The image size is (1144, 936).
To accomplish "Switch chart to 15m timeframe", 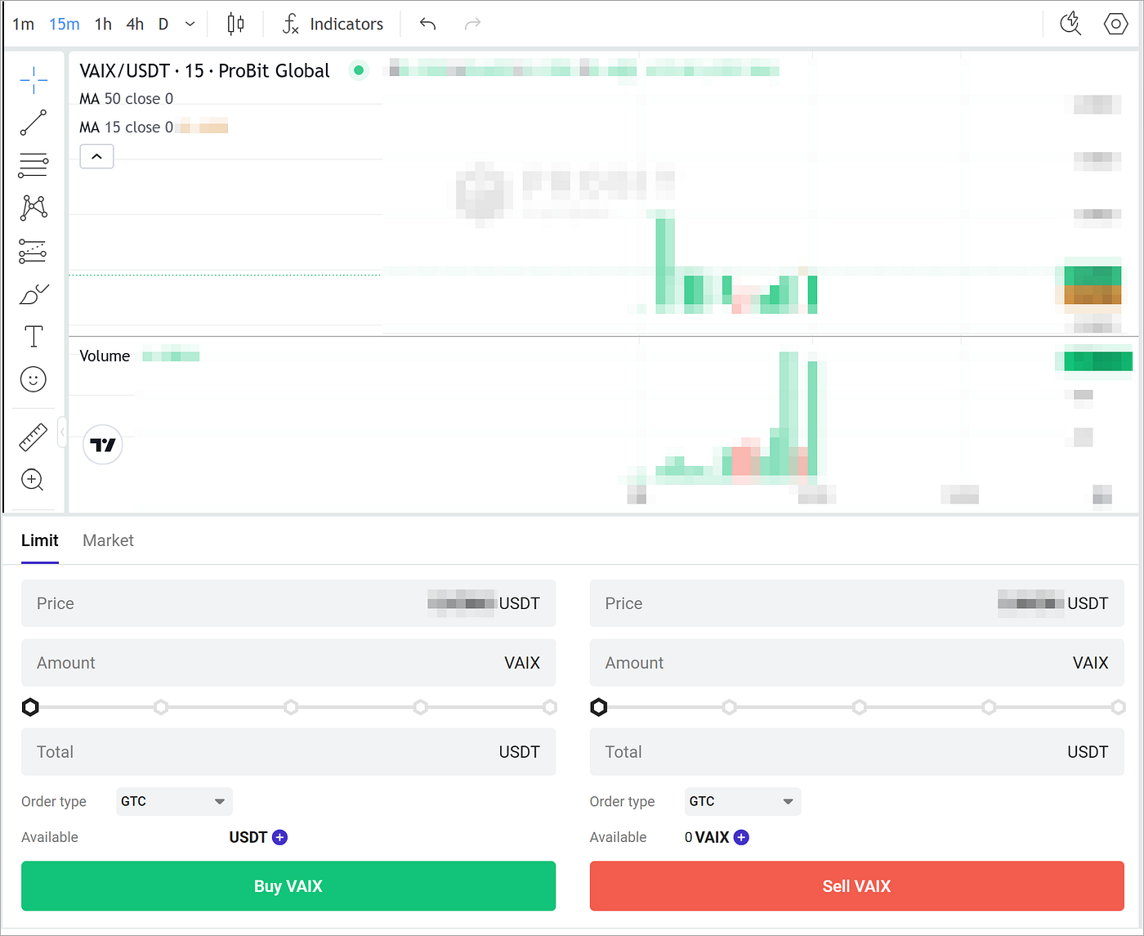I will 65,24.
